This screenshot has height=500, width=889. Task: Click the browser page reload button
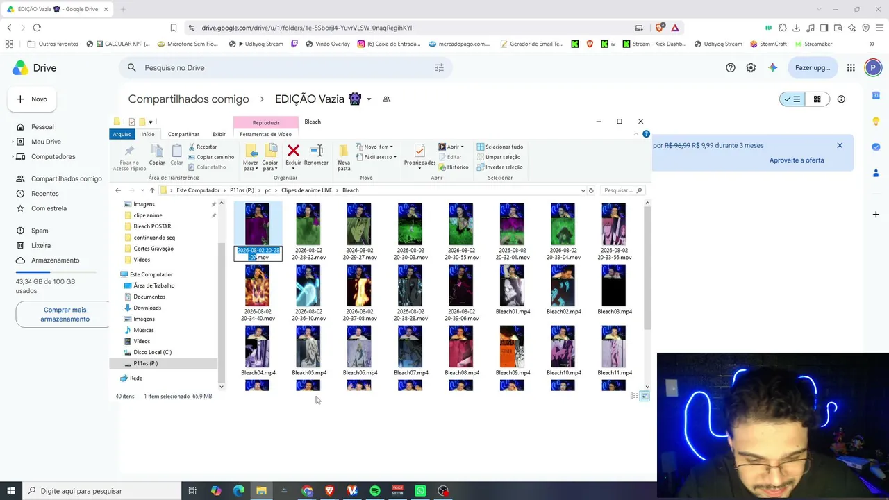tap(37, 28)
